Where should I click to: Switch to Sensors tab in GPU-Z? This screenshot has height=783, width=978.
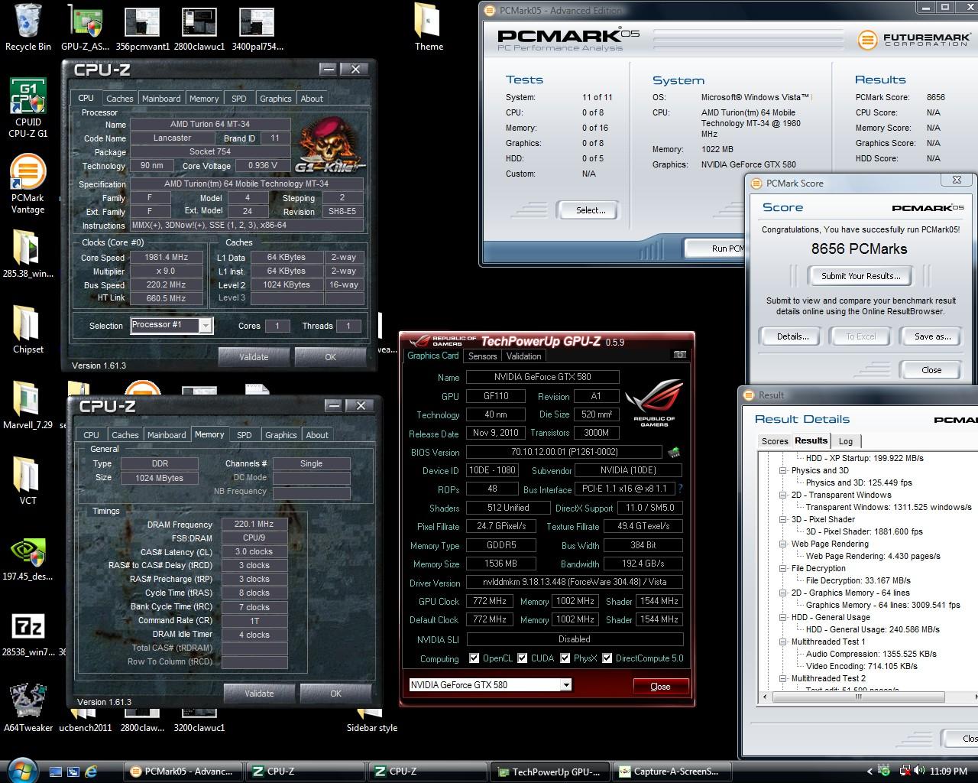pyautogui.click(x=482, y=356)
